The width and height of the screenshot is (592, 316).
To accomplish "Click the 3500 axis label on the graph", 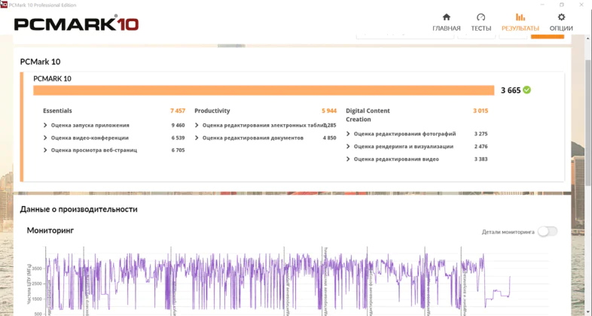I will coord(37,269).
